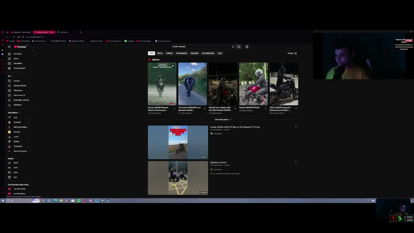Switch to the first browser tab
This screenshot has height=233, width=414.
21,32
